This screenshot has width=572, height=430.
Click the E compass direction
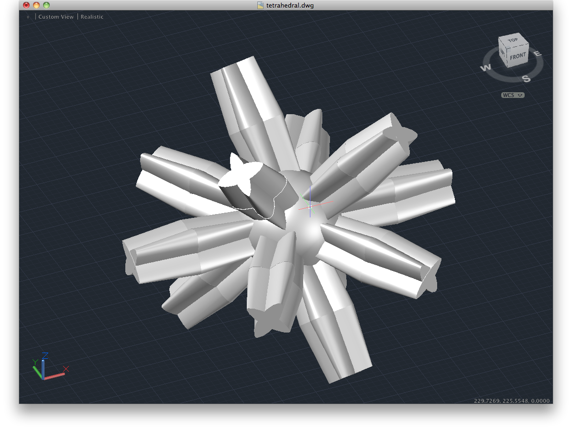tap(538, 54)
